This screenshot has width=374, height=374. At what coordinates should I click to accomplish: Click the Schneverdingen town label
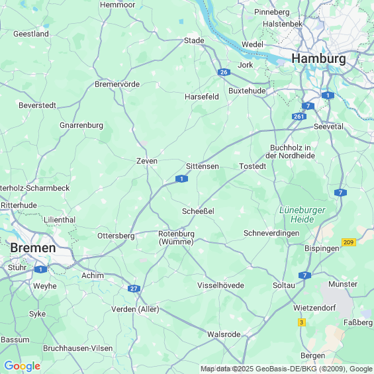point(271,233)
